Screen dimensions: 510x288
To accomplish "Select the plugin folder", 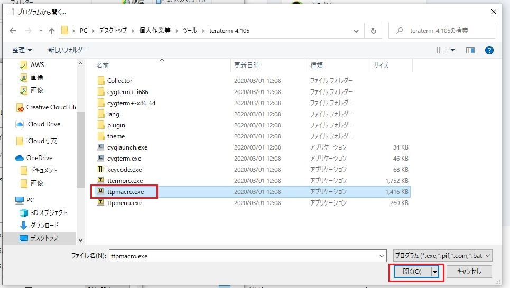I will click(x=116, y=125).
